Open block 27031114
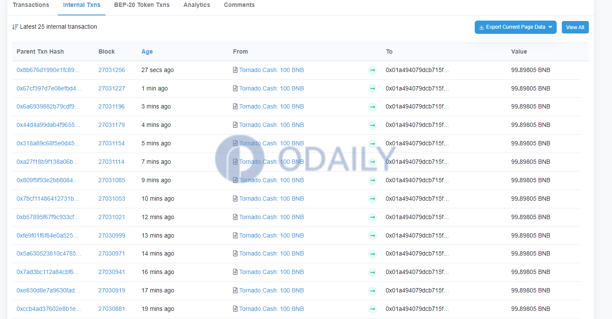 pos(112,162)
